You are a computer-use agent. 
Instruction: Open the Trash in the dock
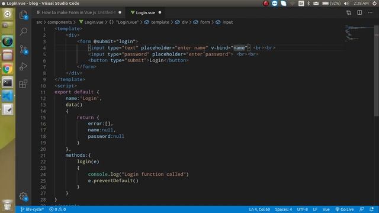click(x=8, y=205)
